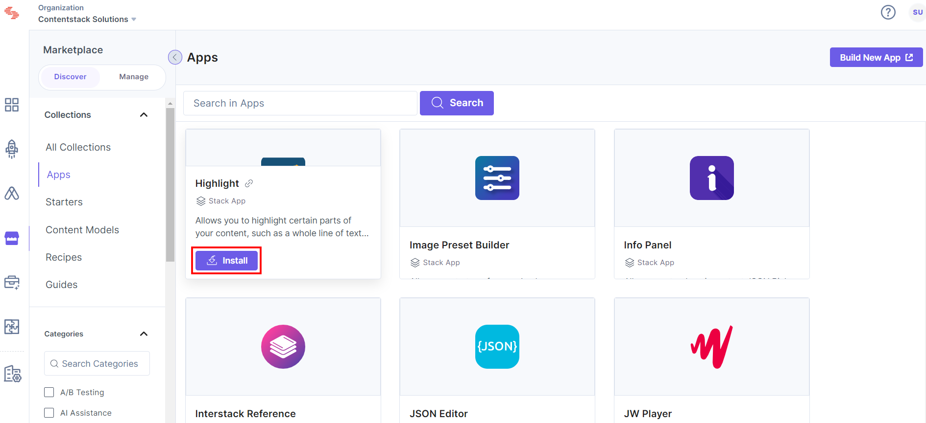Click the Interstack Reference app icon
Screen dimensions: 926x423
(x=283, y=347)
